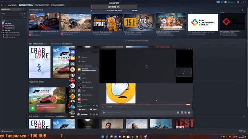Go back with Steam's back arrow
This screenshot has height=139, width=248.
click(x=2, y=5)
